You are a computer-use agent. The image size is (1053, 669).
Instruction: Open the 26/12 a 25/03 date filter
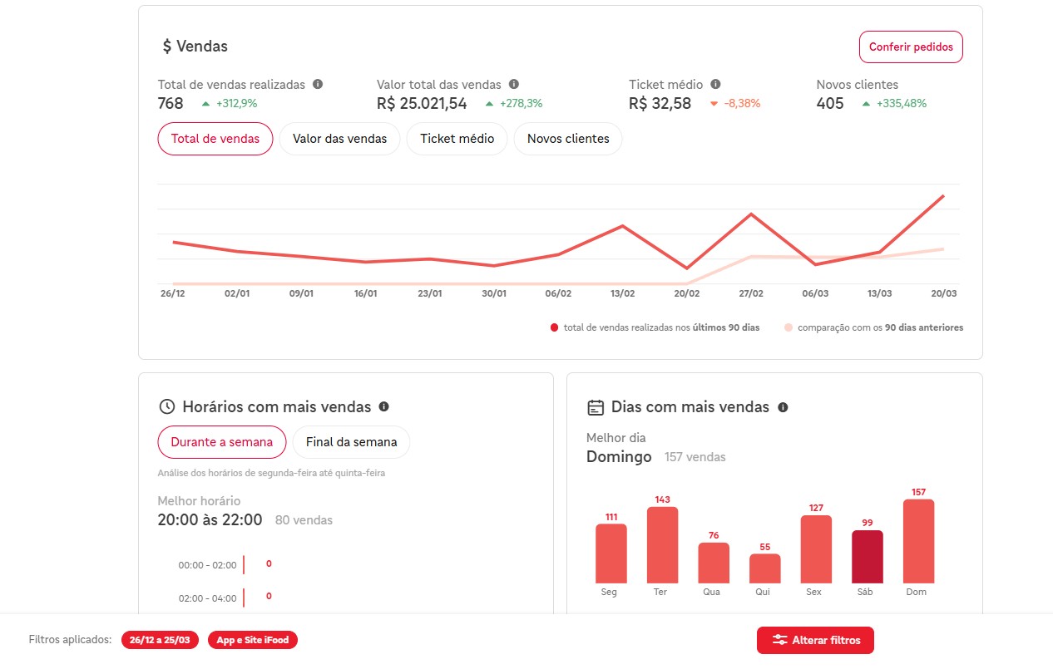coord(159,640)
